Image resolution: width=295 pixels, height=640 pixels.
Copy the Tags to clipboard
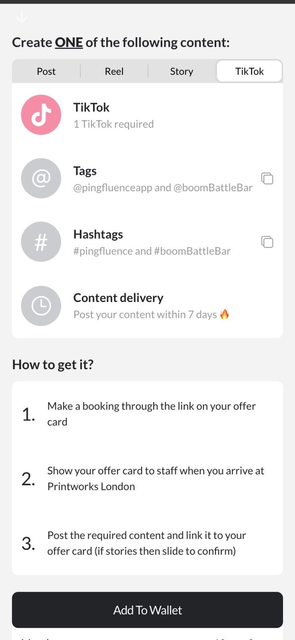267,179
